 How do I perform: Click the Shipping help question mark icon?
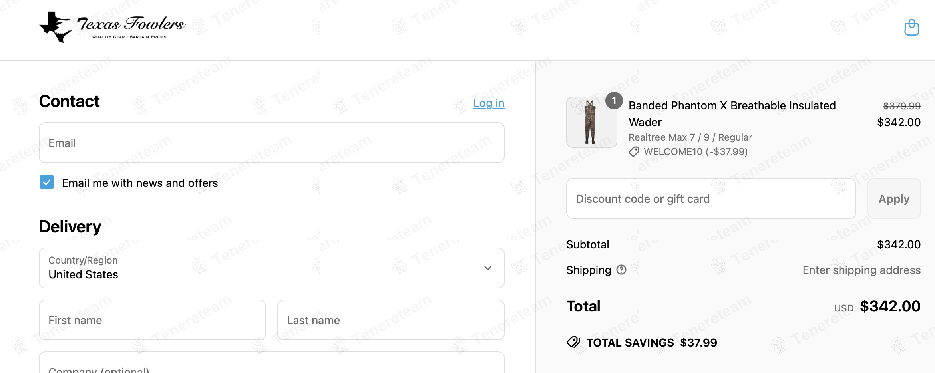tap(621, 270)
